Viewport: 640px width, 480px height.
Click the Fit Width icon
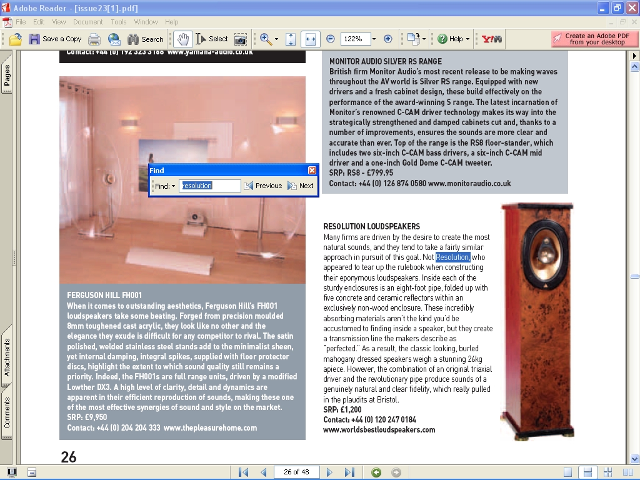[x=309, y=39]
